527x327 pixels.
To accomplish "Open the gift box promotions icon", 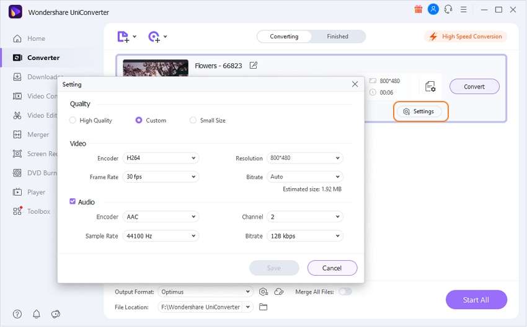I will 418,9.
